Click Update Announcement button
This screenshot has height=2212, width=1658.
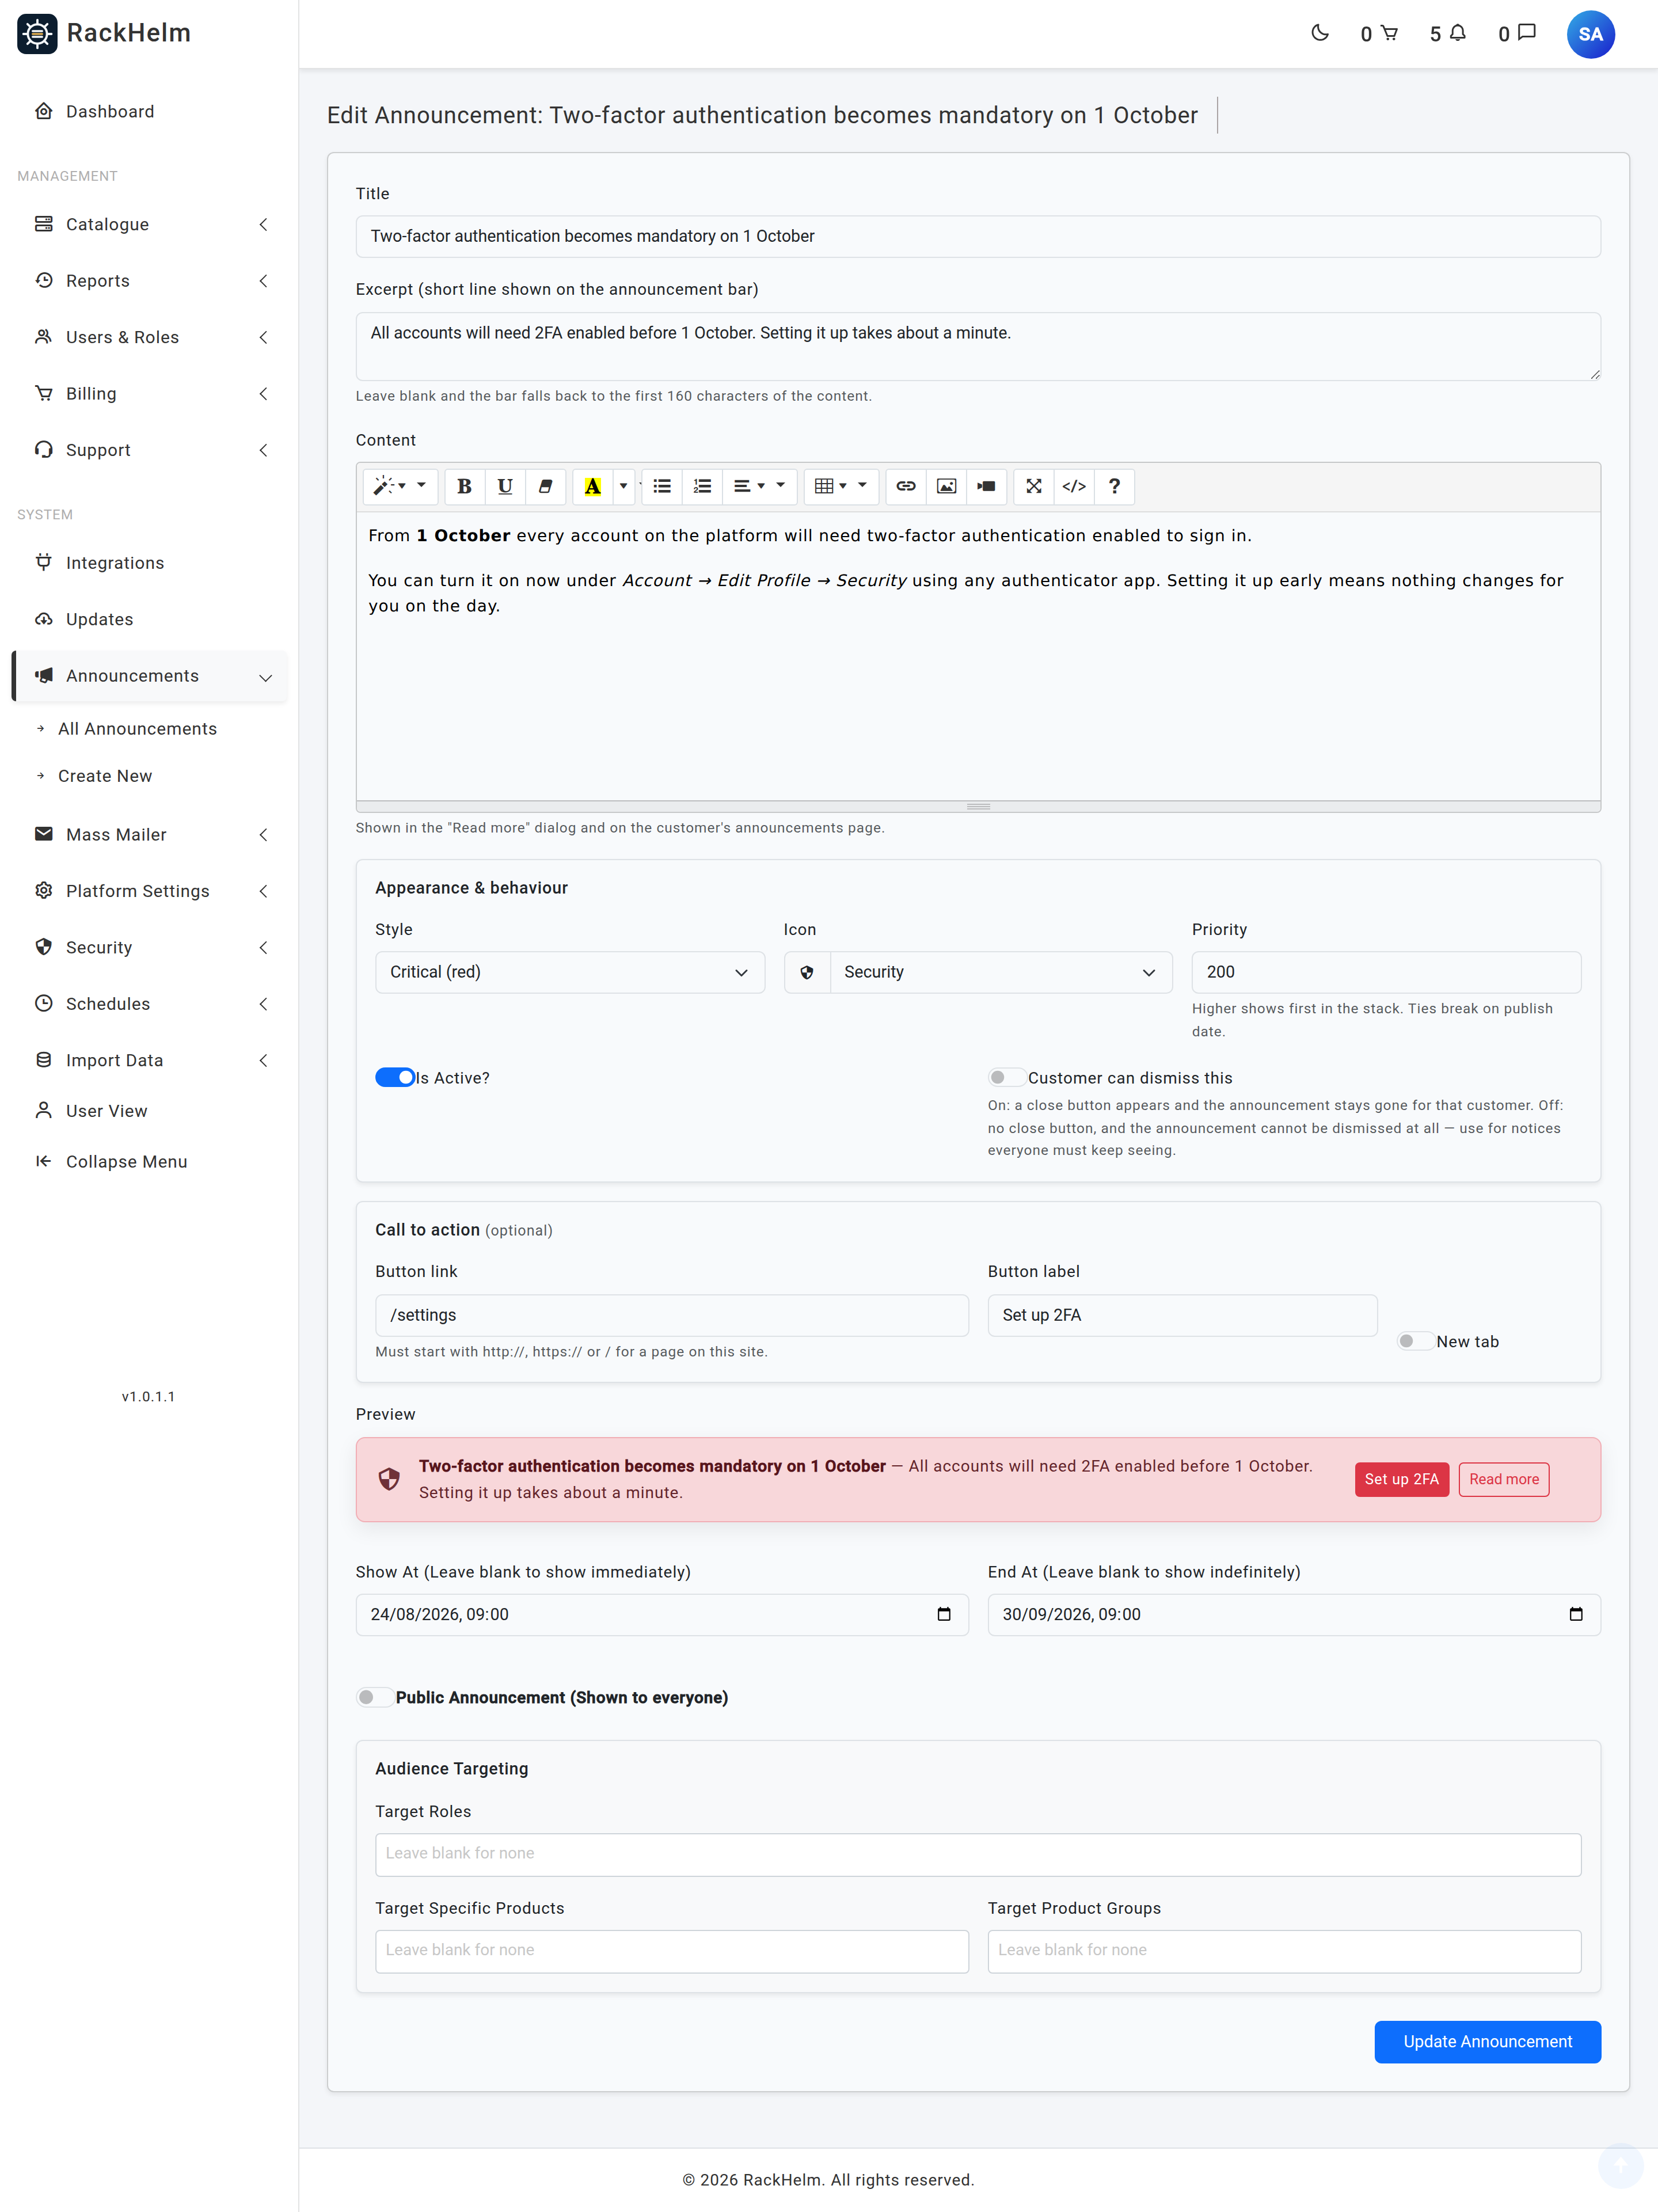1487,2041
